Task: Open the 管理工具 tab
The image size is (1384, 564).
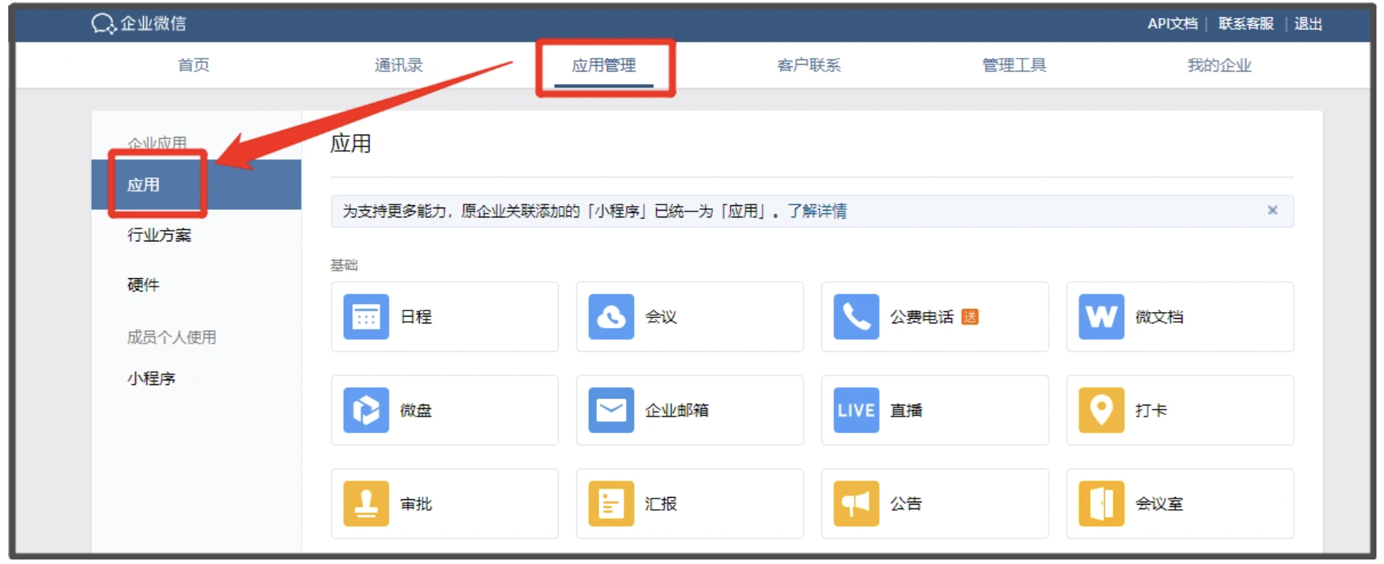Action: point(1014,65)
